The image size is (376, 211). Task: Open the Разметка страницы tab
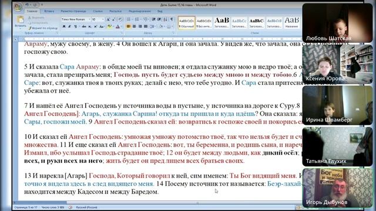coord(73,11)
